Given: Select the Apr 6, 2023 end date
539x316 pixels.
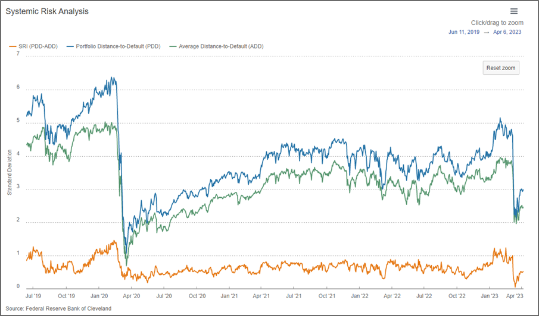Looking at the screenshot, I should point(507,32).
